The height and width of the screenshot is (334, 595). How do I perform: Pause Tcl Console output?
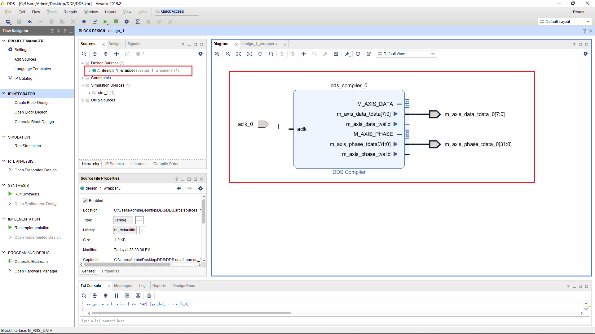pyautogui.click(x=117, y=296)
